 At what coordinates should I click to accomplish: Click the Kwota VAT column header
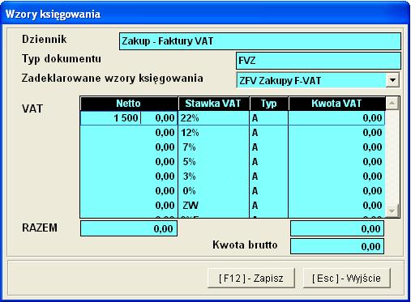tap(337, 104)
